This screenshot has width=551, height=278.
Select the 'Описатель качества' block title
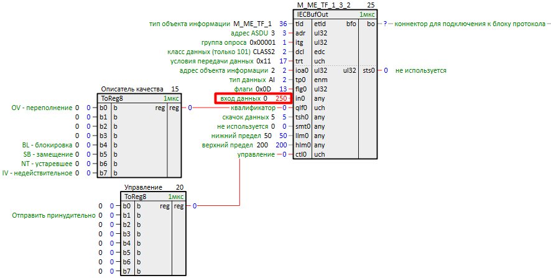(131, 89)
